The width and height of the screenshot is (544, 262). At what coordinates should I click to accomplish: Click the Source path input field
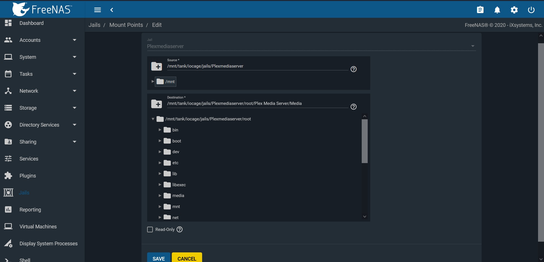pos(257,66)
